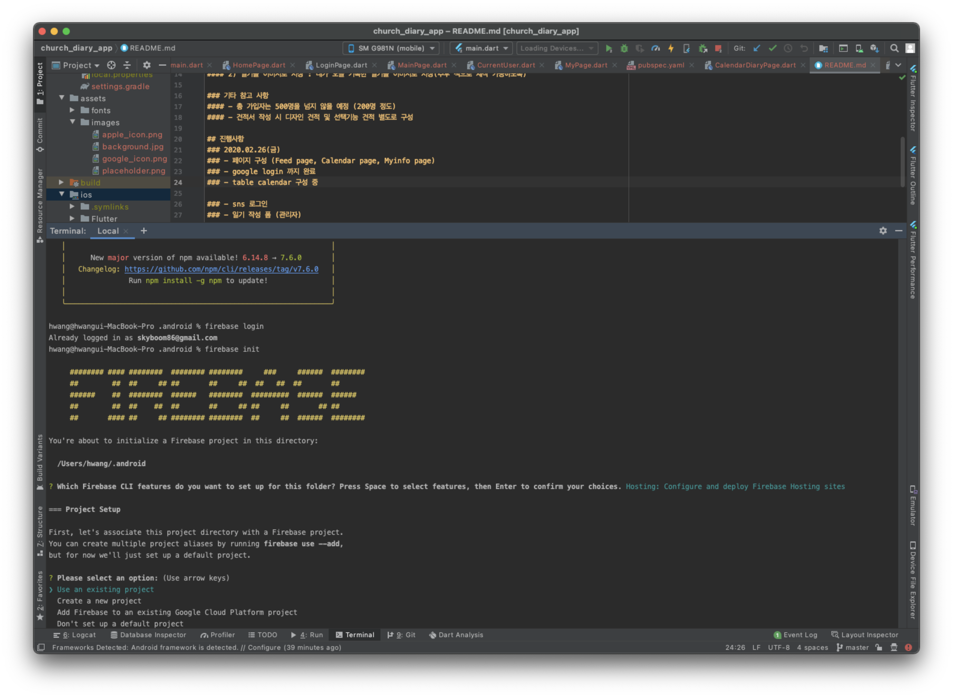
Task: Click the master branch in status bar
Action: coord(853,647)
